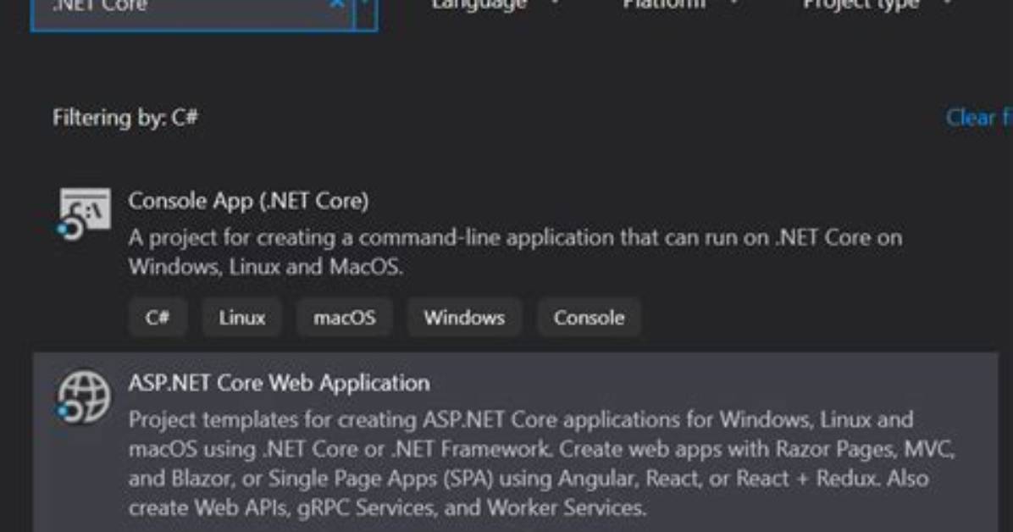The width and height of the screenshot is (1013, 532).
Task: Click the Console App command-line description text
Action: 515,252
